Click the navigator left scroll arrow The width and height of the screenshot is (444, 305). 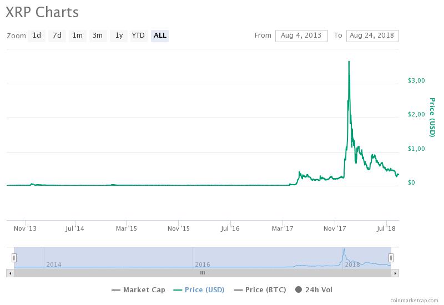(x=10, y=273)
